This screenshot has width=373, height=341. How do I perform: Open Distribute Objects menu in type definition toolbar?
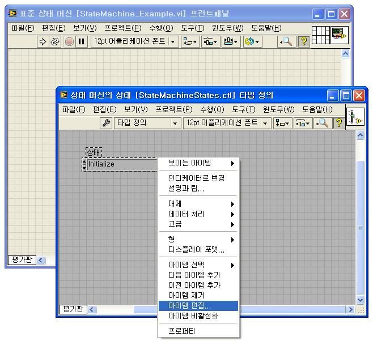(x=303, y=123)
